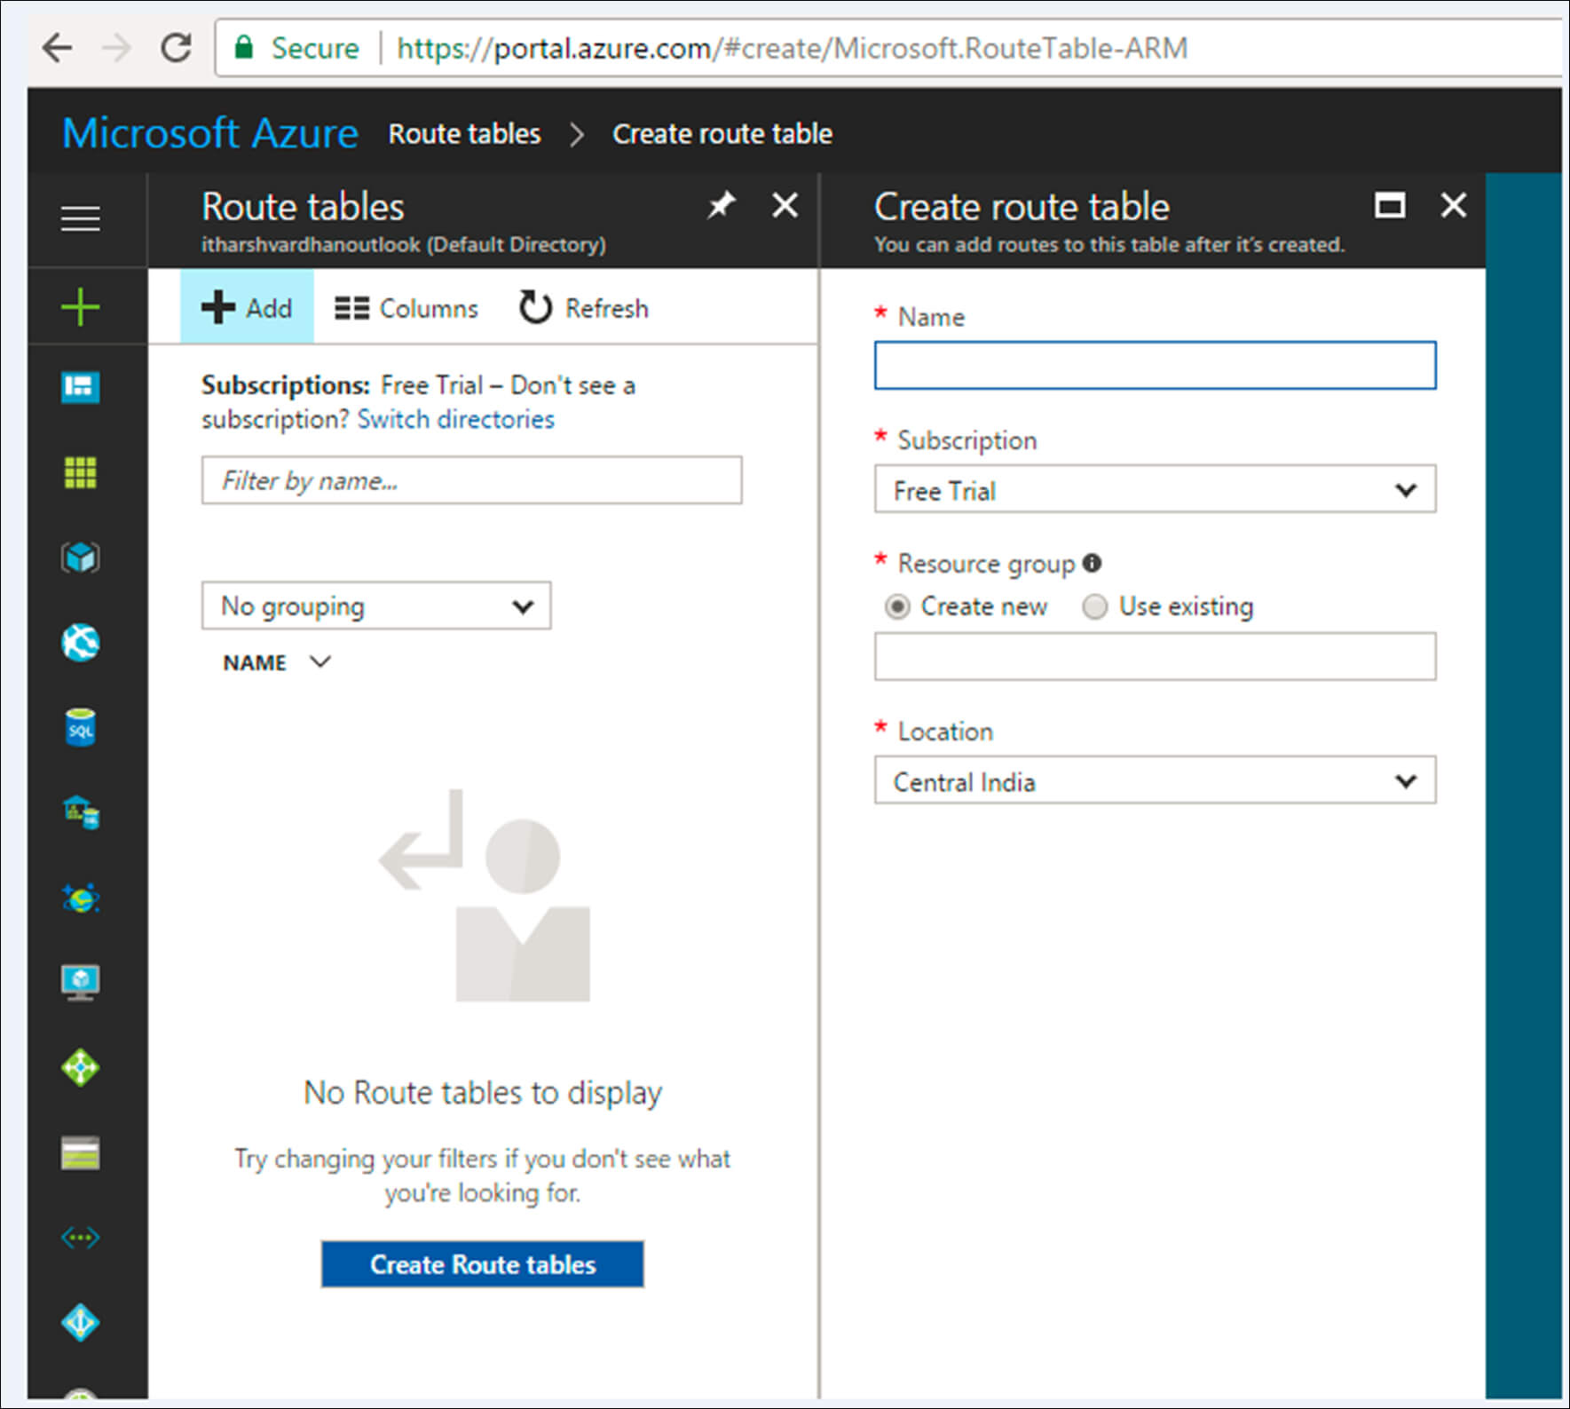Click Route tables breadcrumb

coord(464,133)
